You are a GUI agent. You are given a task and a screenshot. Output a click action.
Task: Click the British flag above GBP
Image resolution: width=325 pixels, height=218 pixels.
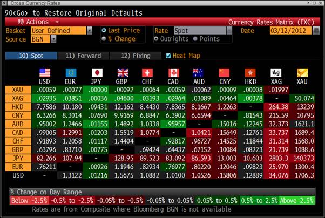(122, 73)
